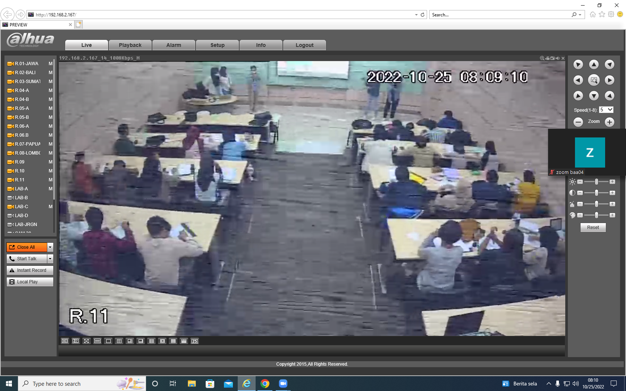Viewport: 626px width, 391px height.
Task: Toggle main stream M for R.04-A
Action: click(50, 90)
